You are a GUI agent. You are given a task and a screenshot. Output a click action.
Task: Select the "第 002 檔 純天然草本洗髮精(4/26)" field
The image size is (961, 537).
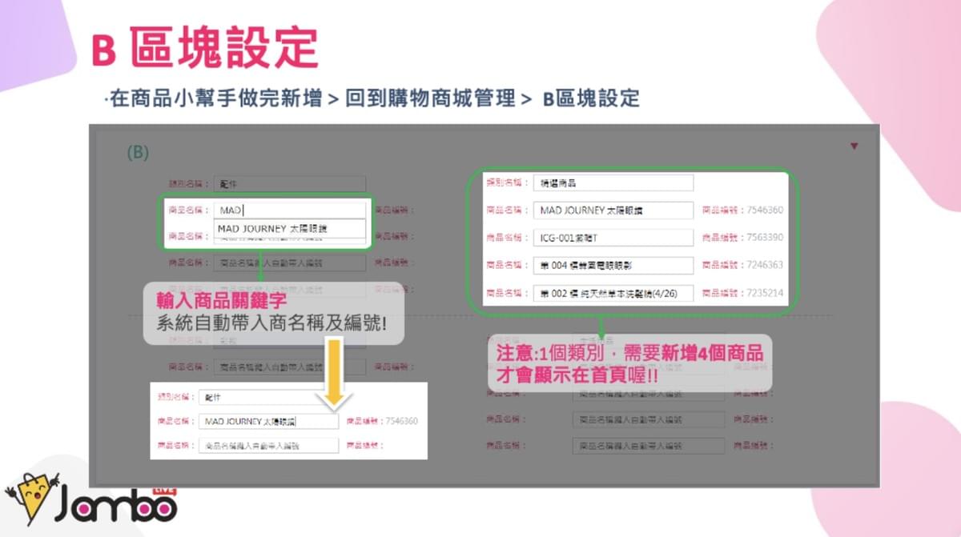click(x=613, y=293)
